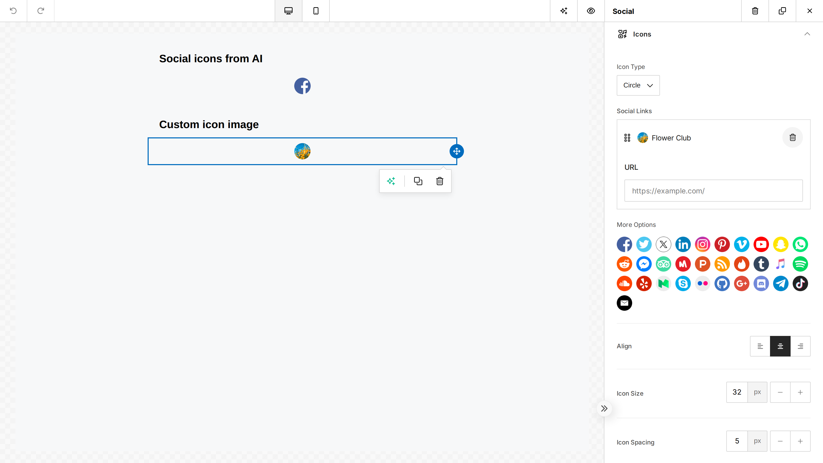Remove the Flower Club social link
This screenshot has width=823, height=463.
click(792, 137)
